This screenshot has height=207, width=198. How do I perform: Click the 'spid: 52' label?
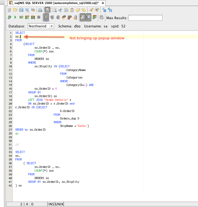pyautogui.click(x=118, y=26)
